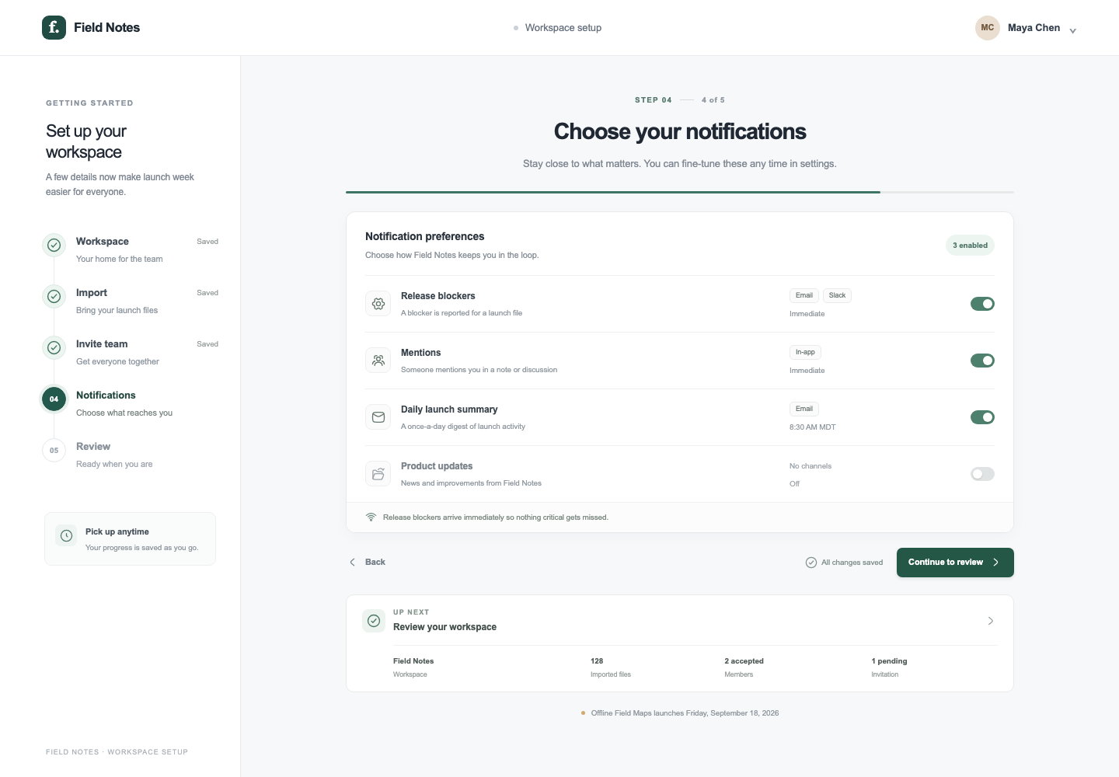Click the Email tag on Release blockers
Viewport: 1119px width, 777px height.
click(804, 295)
